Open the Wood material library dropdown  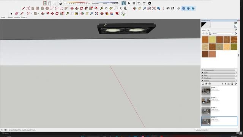click(222, 33)
